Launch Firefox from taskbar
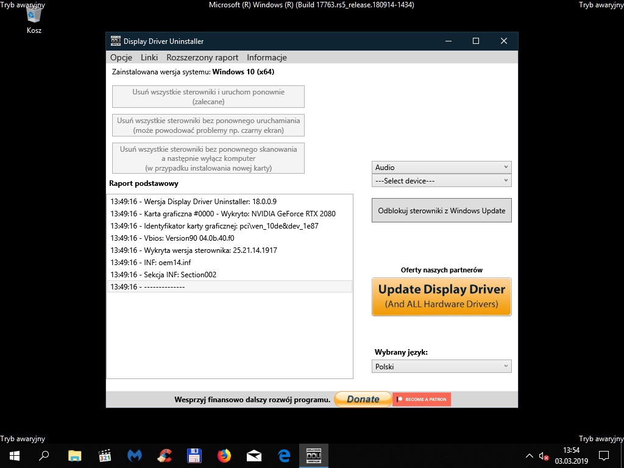This screenshot has height=468, width=624. [x=224, y=456]
